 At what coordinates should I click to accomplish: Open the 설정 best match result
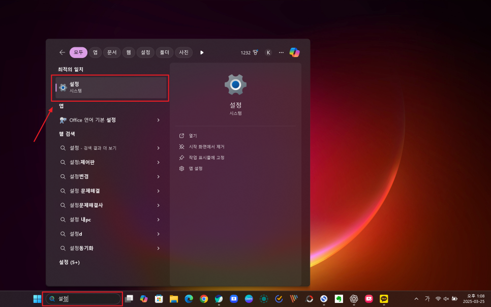click(x=111, y=88)
